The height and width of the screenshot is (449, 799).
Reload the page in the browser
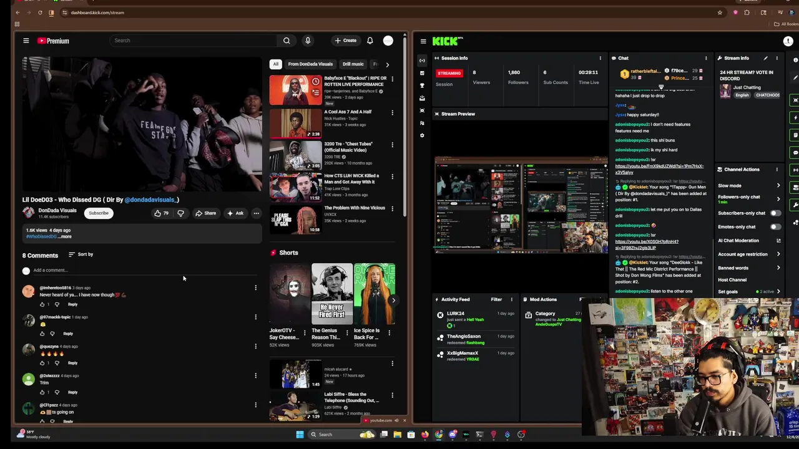click(40, 12)
